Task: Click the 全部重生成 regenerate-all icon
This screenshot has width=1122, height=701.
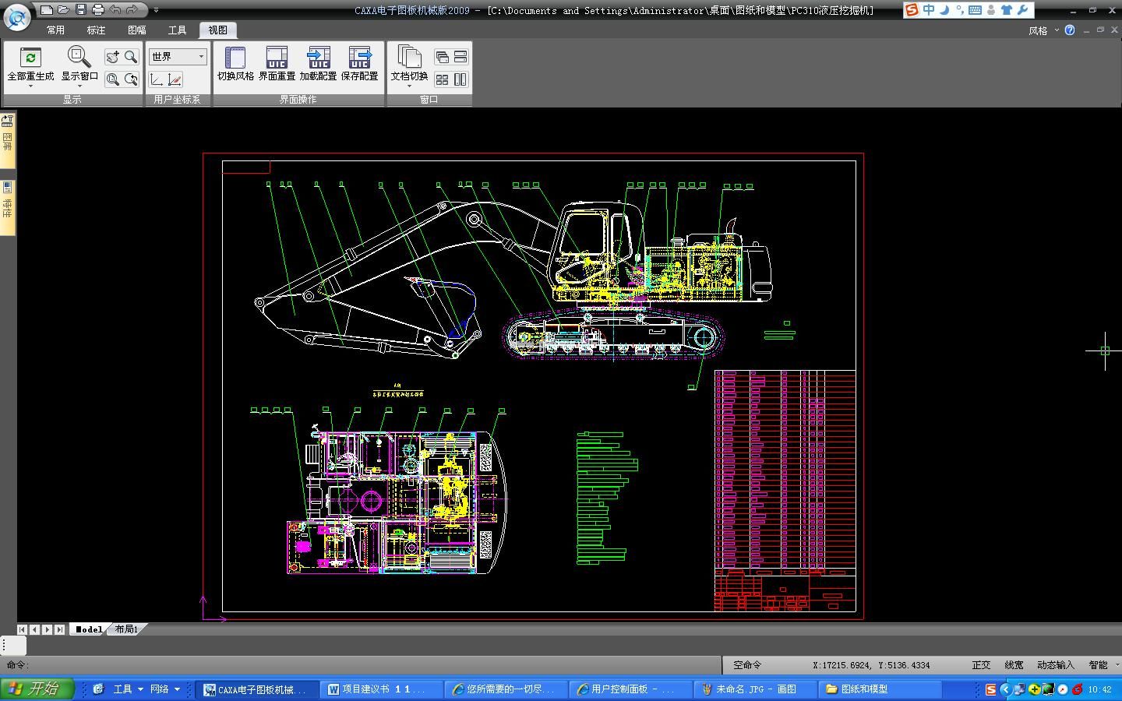Action: point(30,58)
